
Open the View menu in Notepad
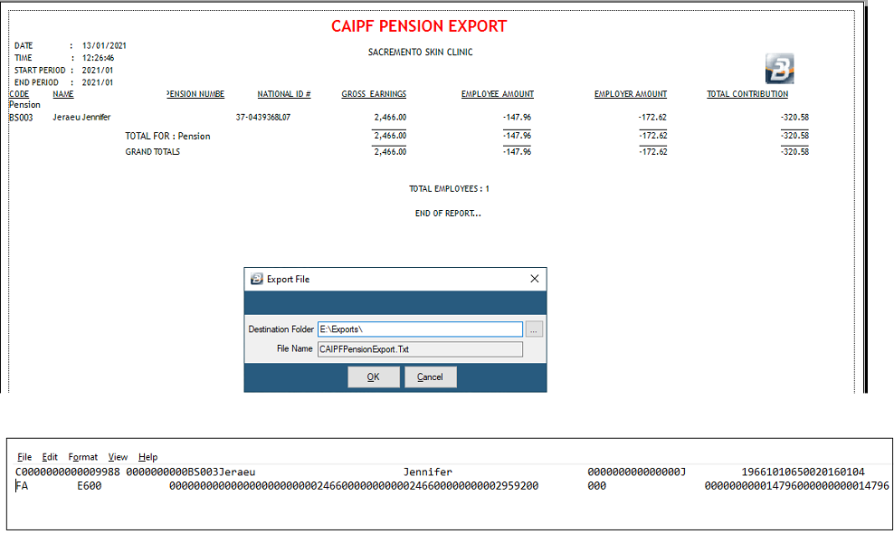click(x=118, y=457)
